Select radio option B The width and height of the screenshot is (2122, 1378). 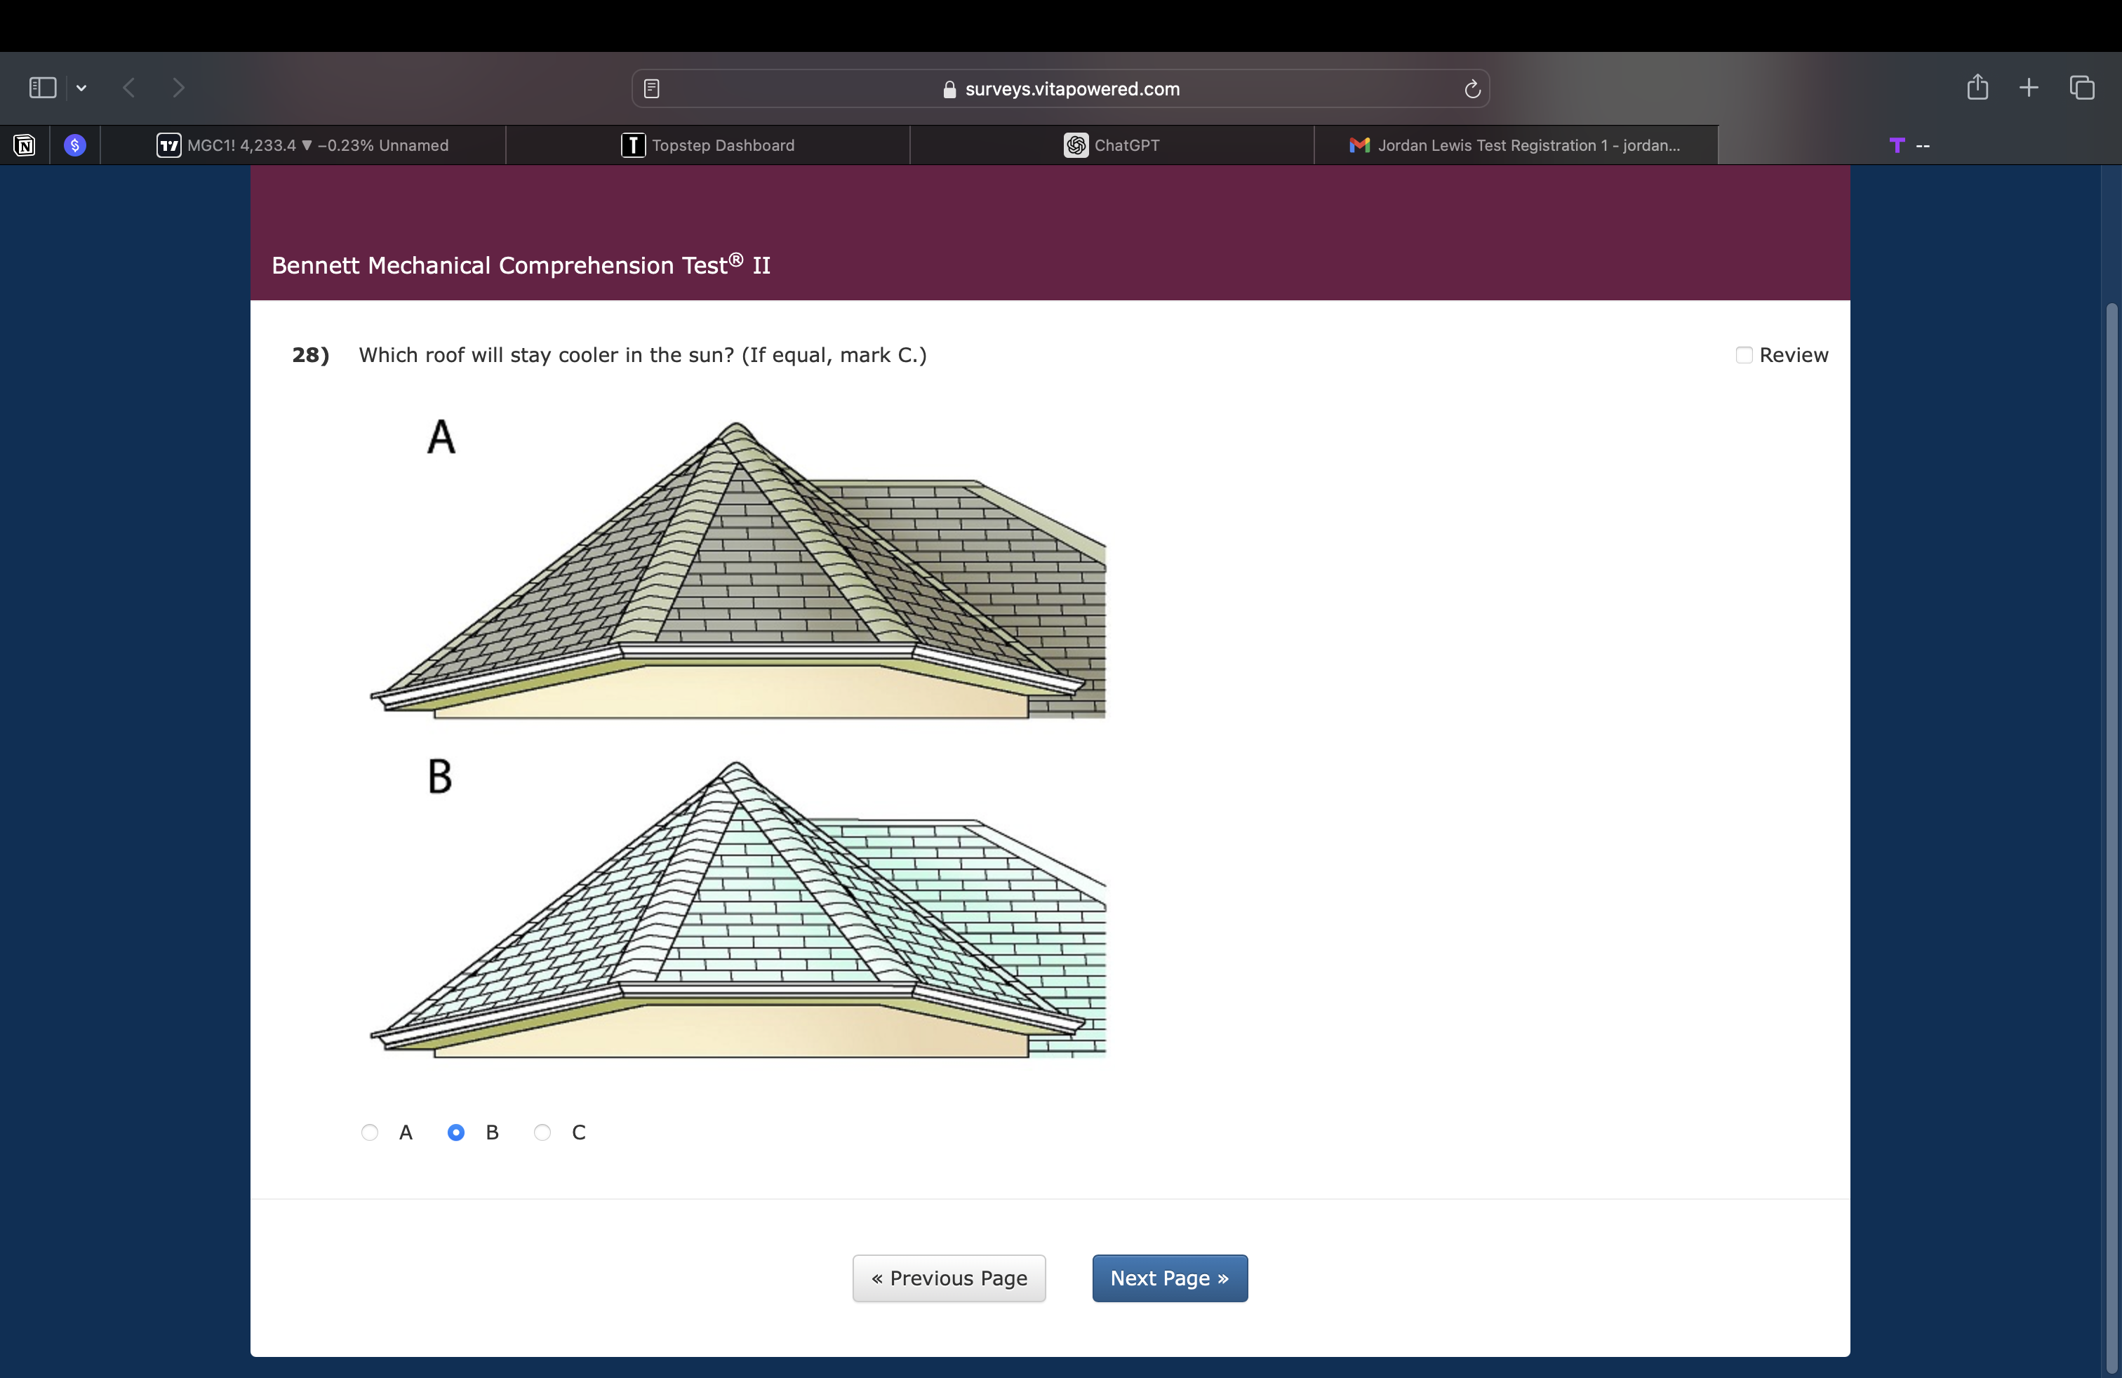coord(455,1132)
